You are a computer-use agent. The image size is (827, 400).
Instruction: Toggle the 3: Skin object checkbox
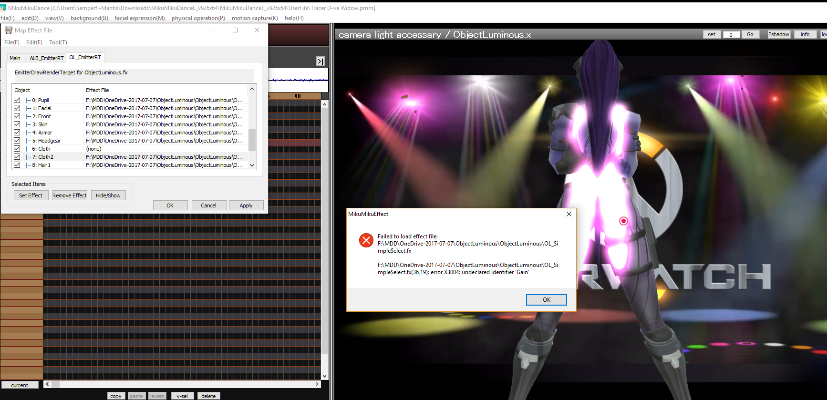coord(17,124)
